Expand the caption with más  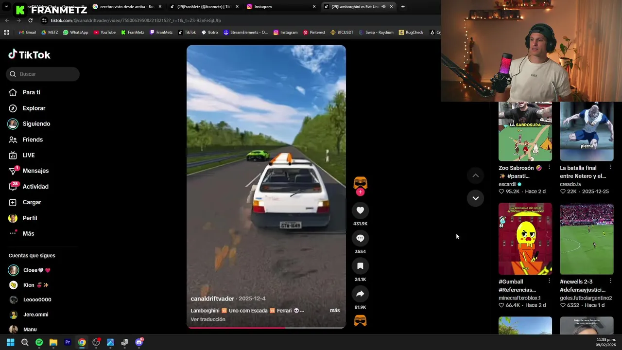[335, 310]
